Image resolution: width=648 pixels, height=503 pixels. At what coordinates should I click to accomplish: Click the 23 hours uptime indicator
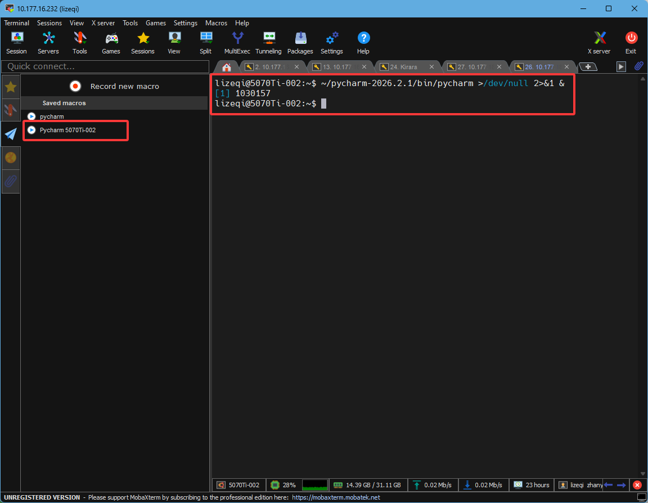pyautogui.click(x=532, y=485)
